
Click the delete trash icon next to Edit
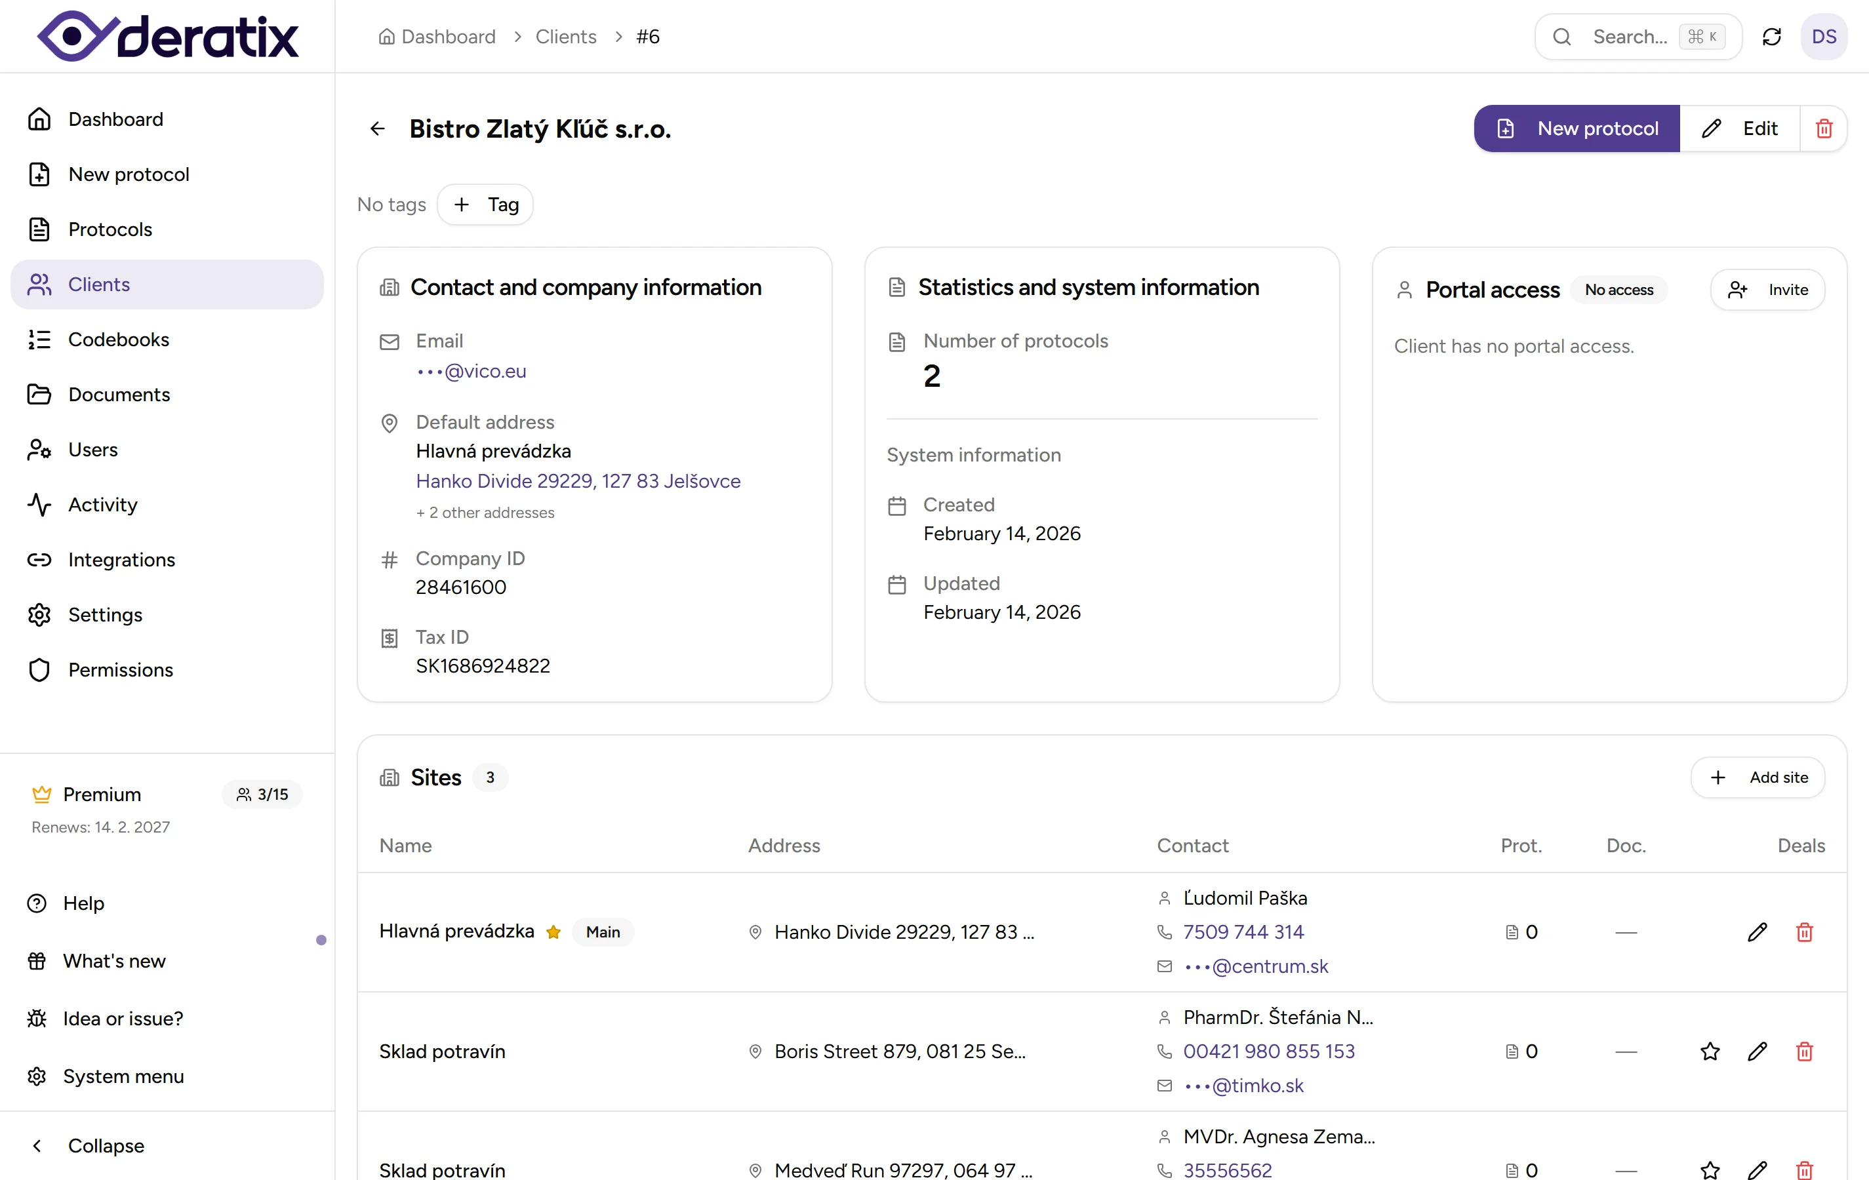(x=1823, y=128)
